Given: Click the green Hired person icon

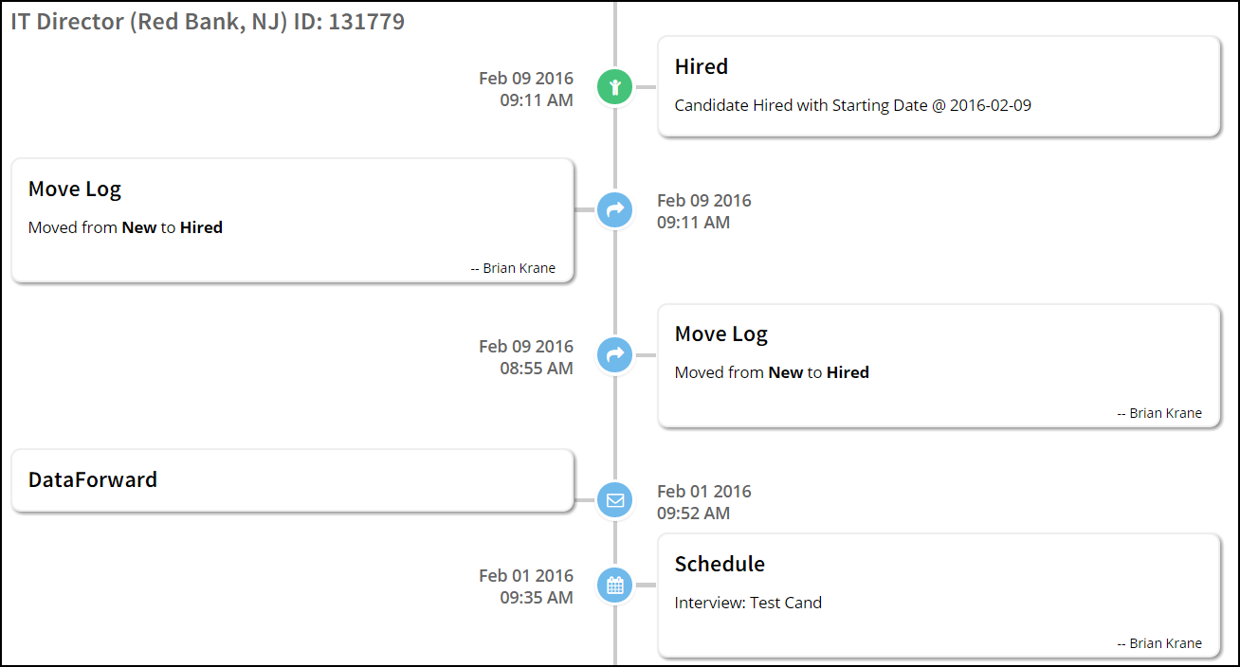Looking at the screenshot, I should 615,87.
